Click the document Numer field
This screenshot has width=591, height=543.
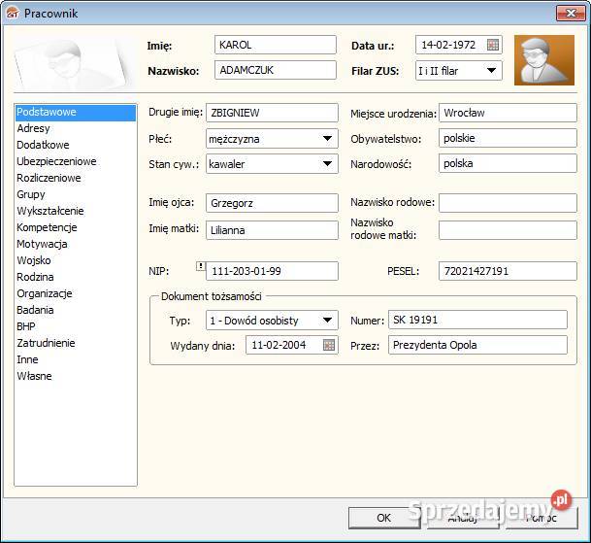(x=477, y=320)
